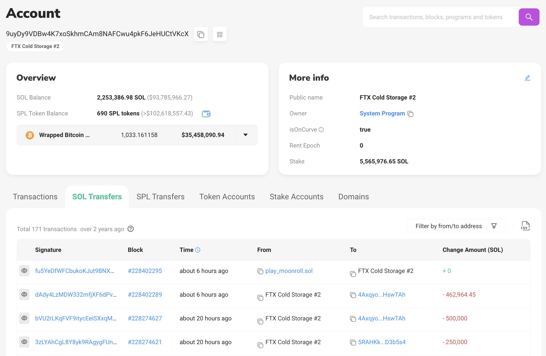
Task: Open 4Axqyo...HswTAh in the -462,964.45 row
Action: pyautogui.click(x=382, y=295)
